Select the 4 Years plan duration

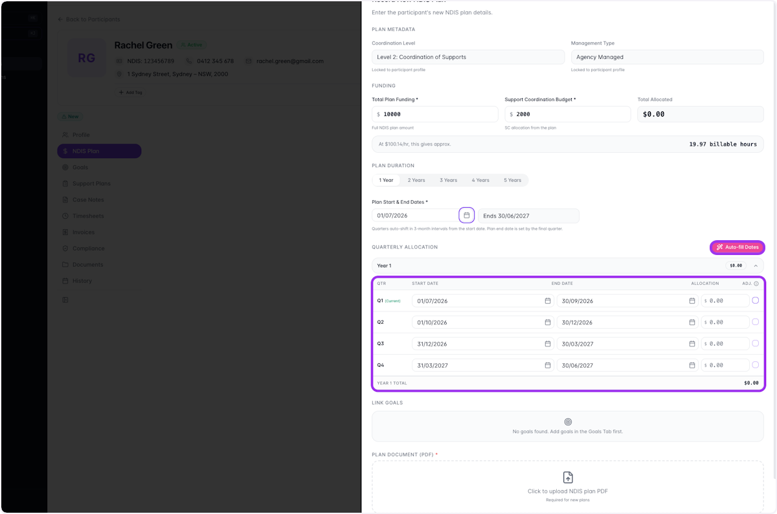coord(480,180)
